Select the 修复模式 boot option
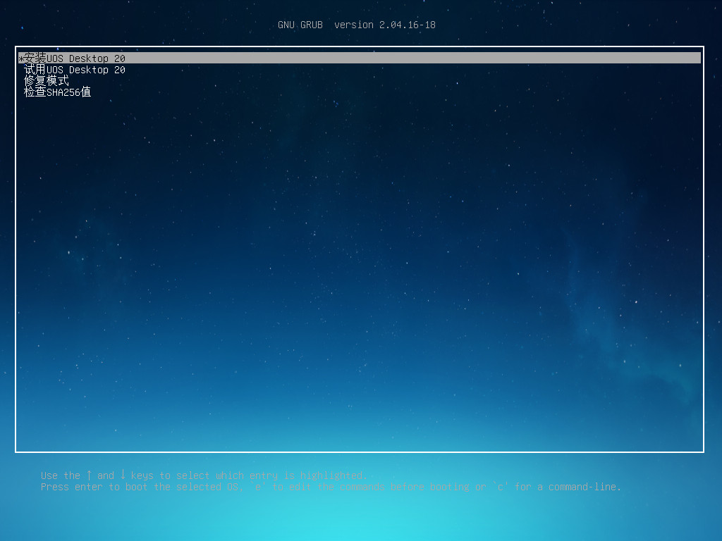722x541 pixels. [47, 81]
